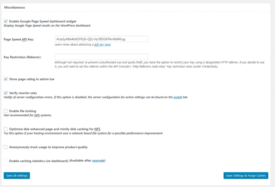This screenshot has width=275, height=187.
Task: Click the 'Page Speed API Key:' label
Action: click(x=18, y=39)
